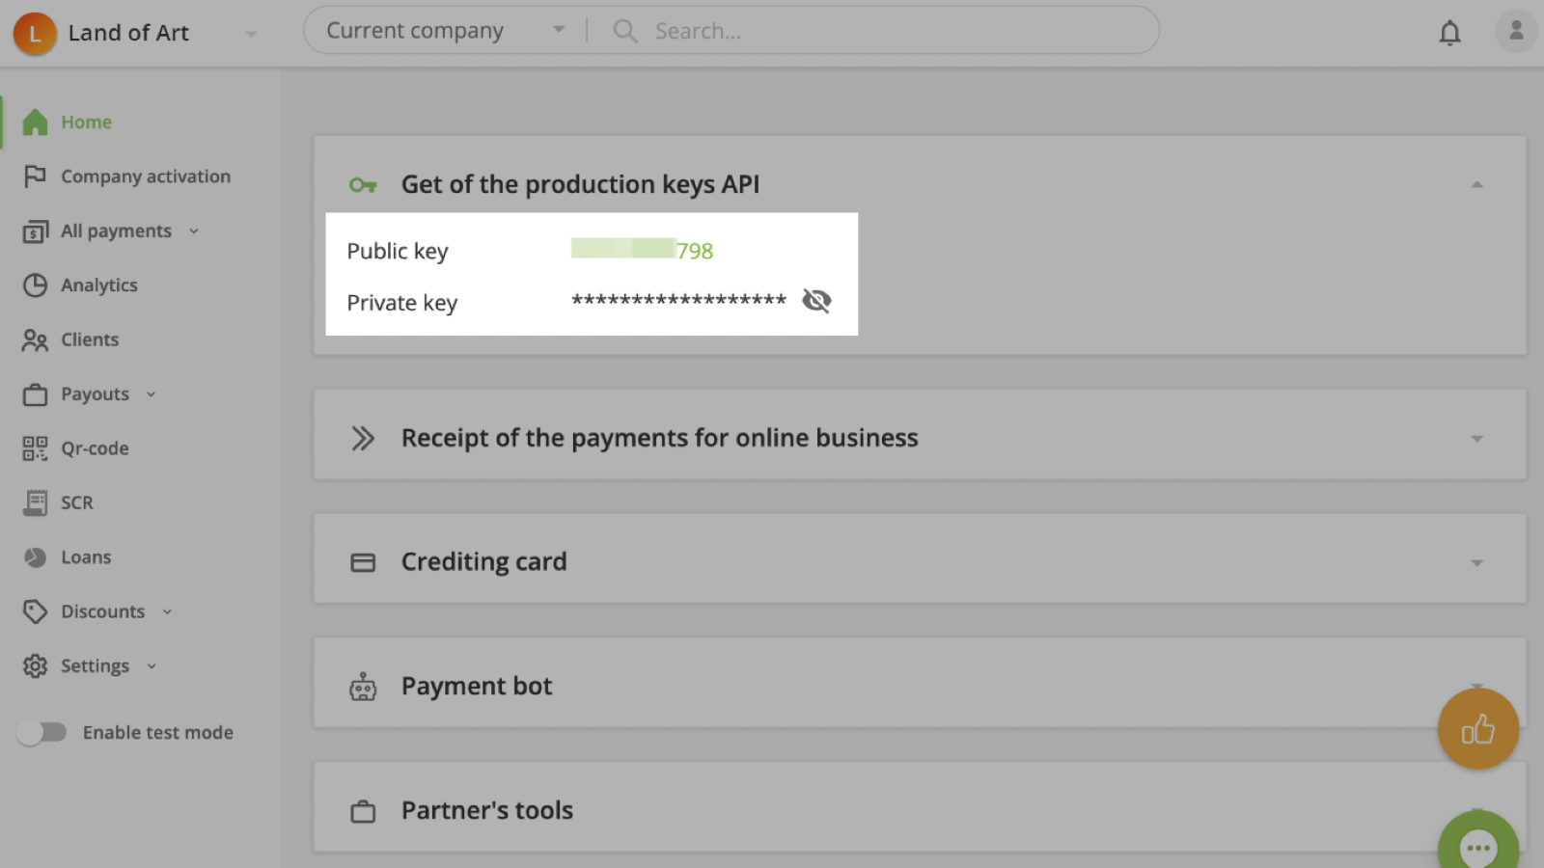Collapse the production keys API section
Viewport: 1544px width, 868px height.
[x=1475, y=184]
